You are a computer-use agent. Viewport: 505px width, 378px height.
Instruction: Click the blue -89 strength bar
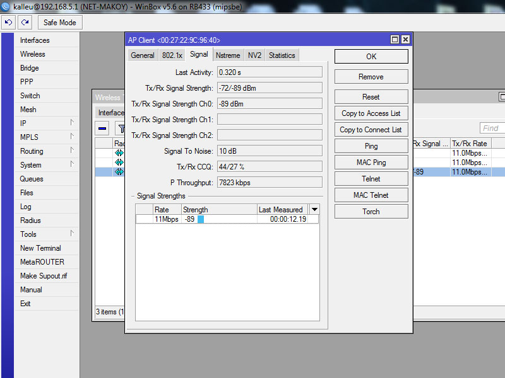pyautogui.click(x=201, y=219)
